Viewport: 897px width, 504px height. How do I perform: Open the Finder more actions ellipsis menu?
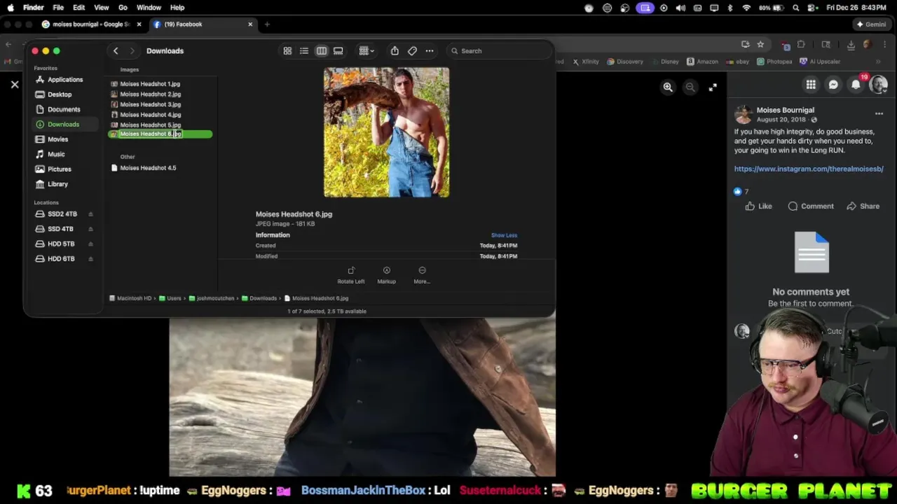pyautogui.click(x=430, y=51)
